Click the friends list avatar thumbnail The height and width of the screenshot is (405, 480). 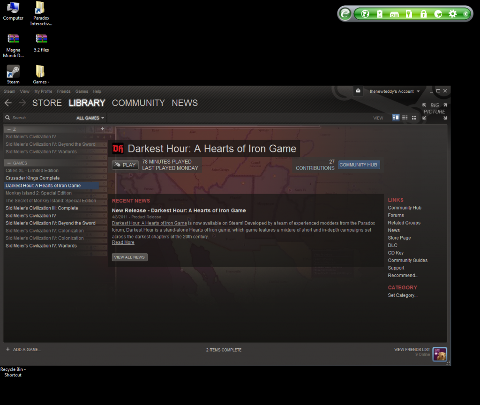tap(440, 354)
